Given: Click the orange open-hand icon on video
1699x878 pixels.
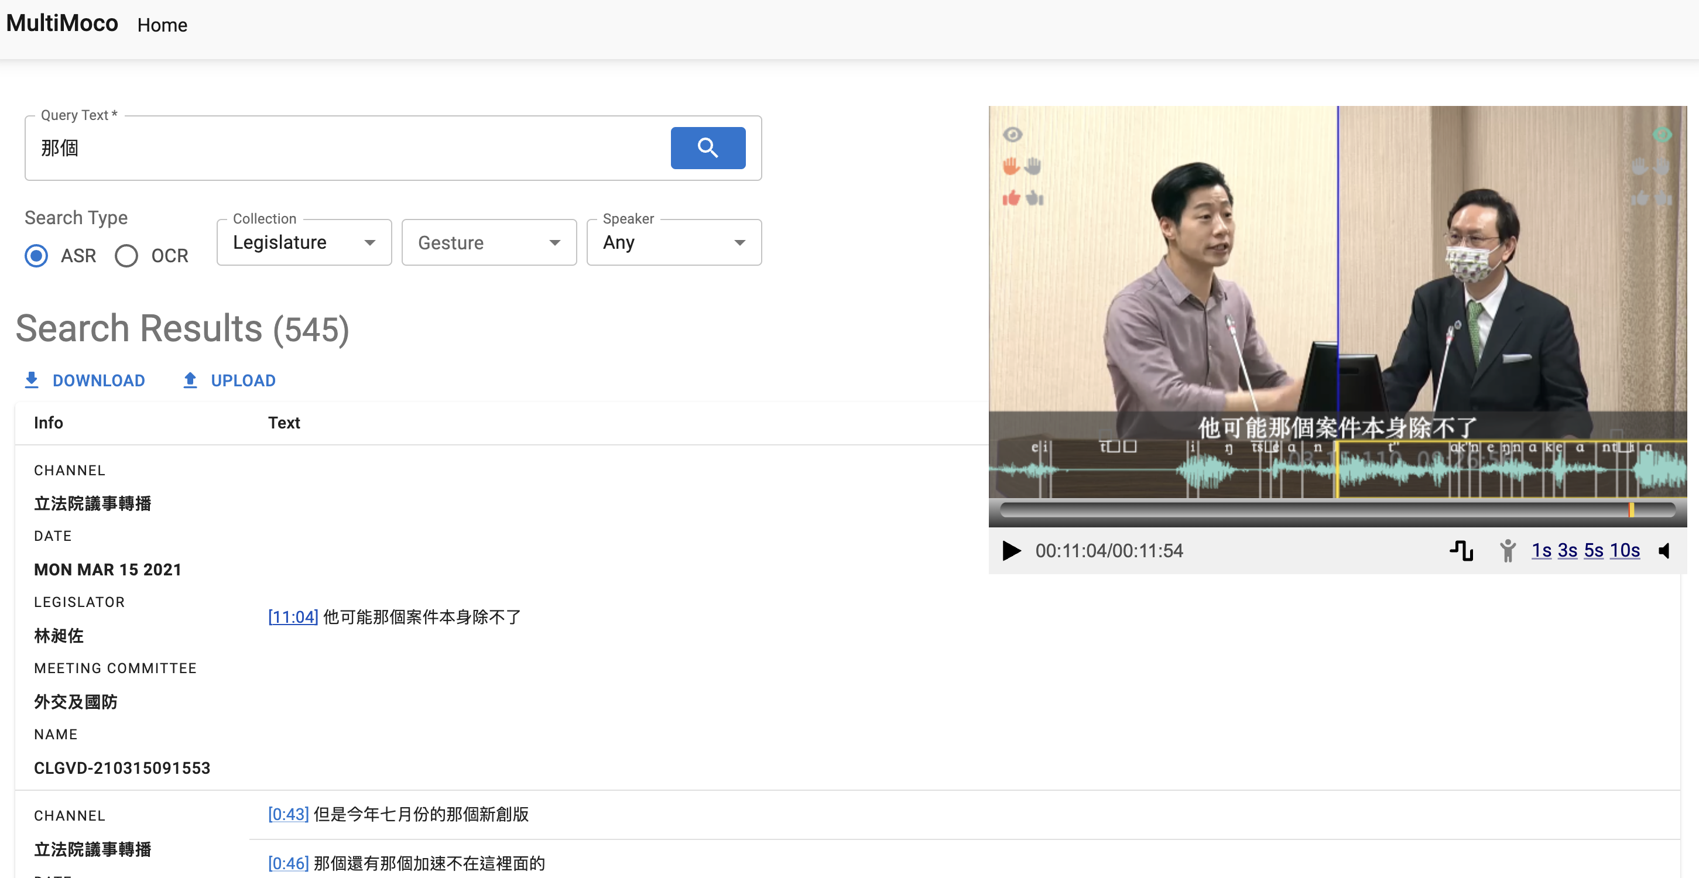Looking at the screenshot, I should point(1011,166).
